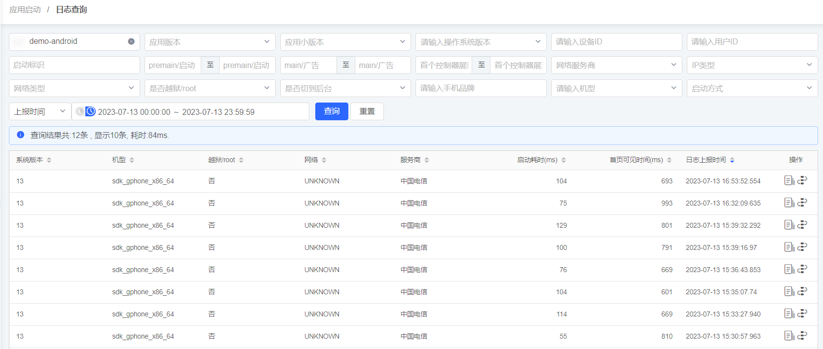Open trace flow icon for 16:53:52.554 row

(802, 180)
